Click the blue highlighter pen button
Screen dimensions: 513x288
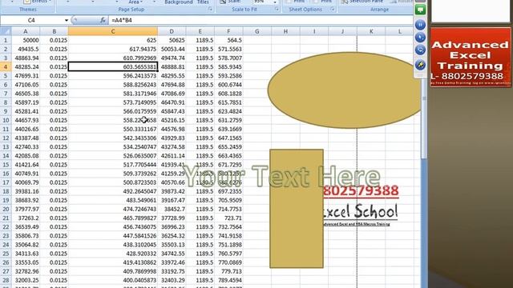coord(420,65)
